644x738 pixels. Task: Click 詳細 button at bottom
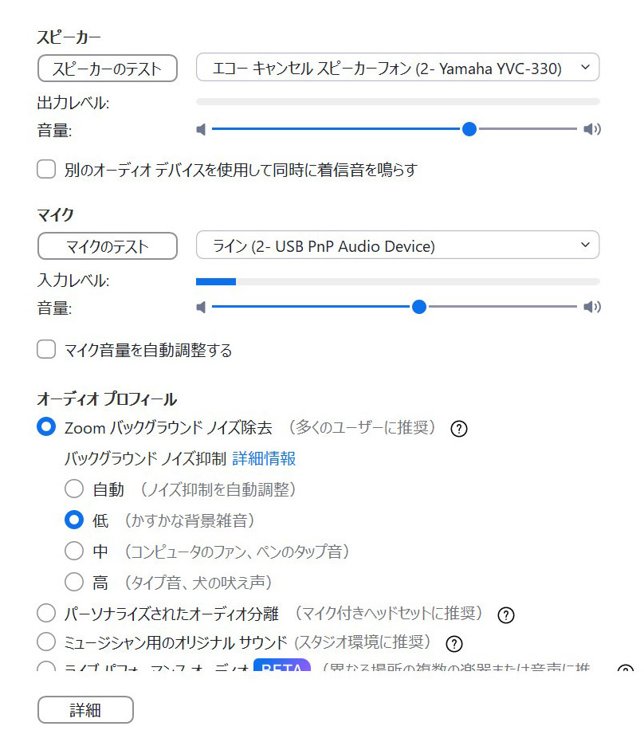85,710
